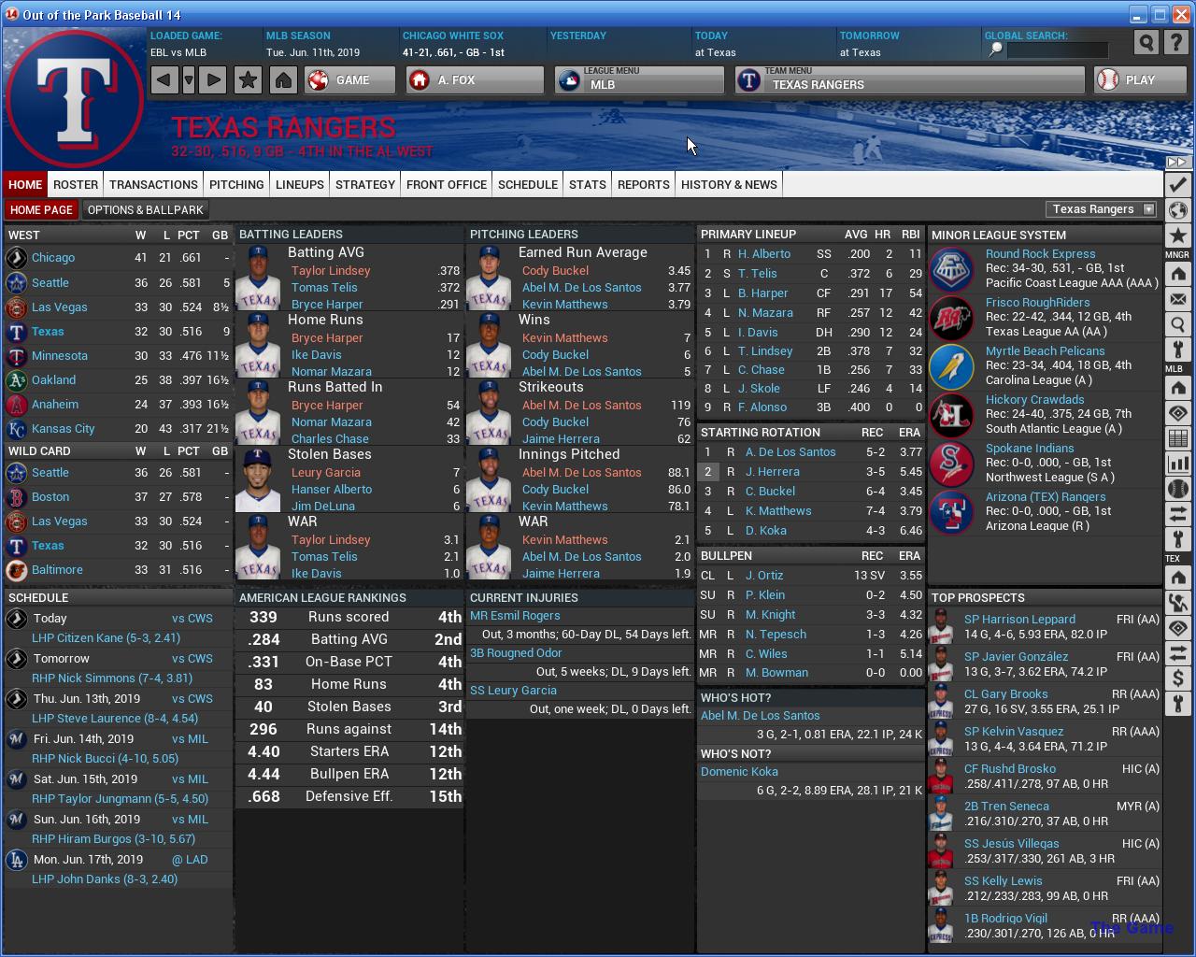Screen dimensions: 1196x957
Task: Open SP Harrison Leppard prospect link
Action: (x=1019, y=620)
